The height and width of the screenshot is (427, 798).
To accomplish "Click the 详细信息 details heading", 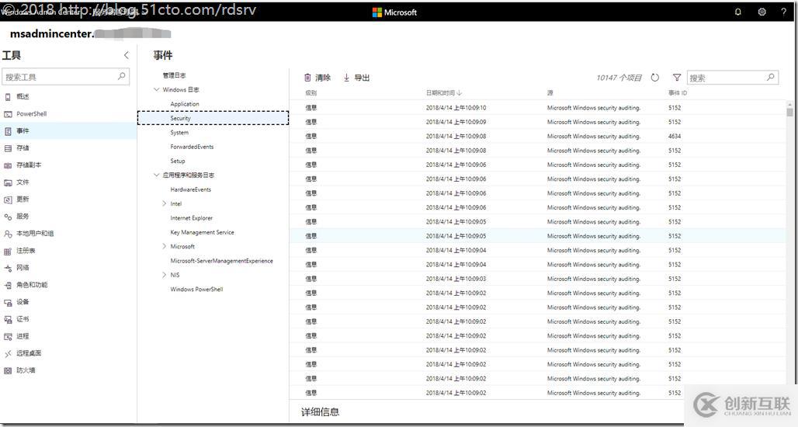I will [x=320, y=411].
